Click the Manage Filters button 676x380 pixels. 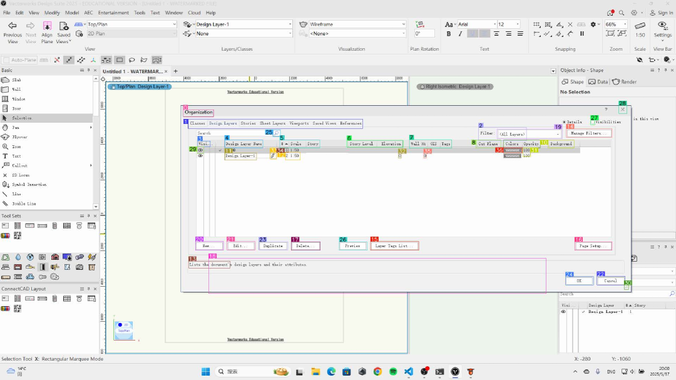[x=588, y=133]
